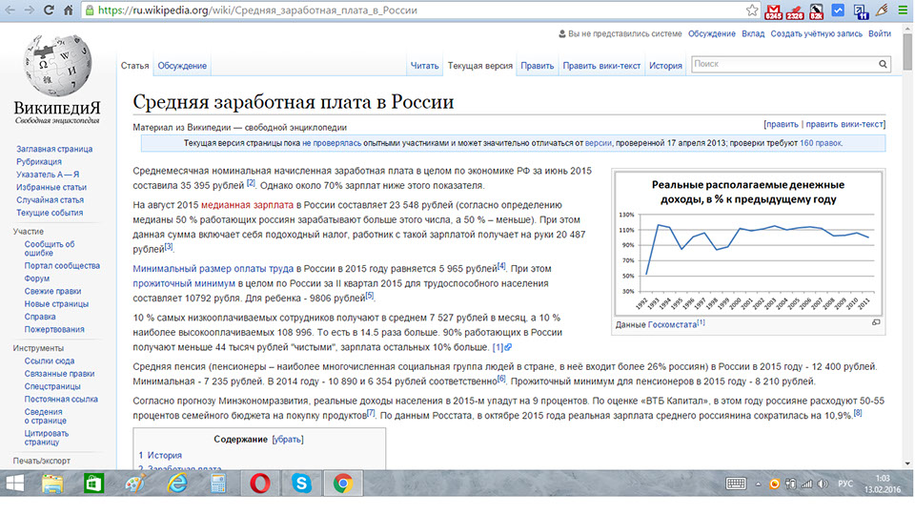Bookmark page with the star icon
Viewport: 915px width, 515px height.
click(752, 10)
